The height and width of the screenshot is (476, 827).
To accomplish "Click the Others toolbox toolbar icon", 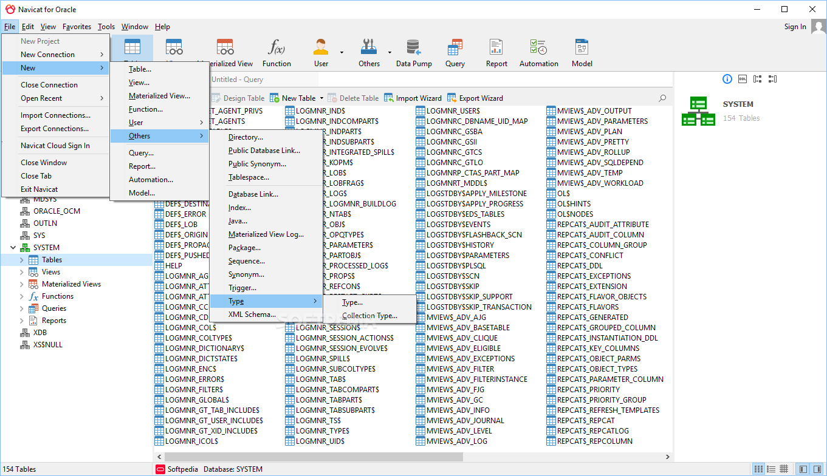I will pos(369,47).
